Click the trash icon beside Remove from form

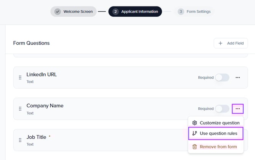pos(195,147)
